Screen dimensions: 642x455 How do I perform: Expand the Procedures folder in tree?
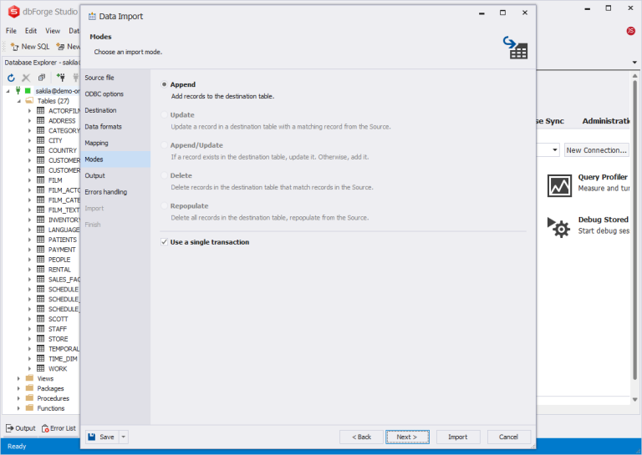[18, 398]
